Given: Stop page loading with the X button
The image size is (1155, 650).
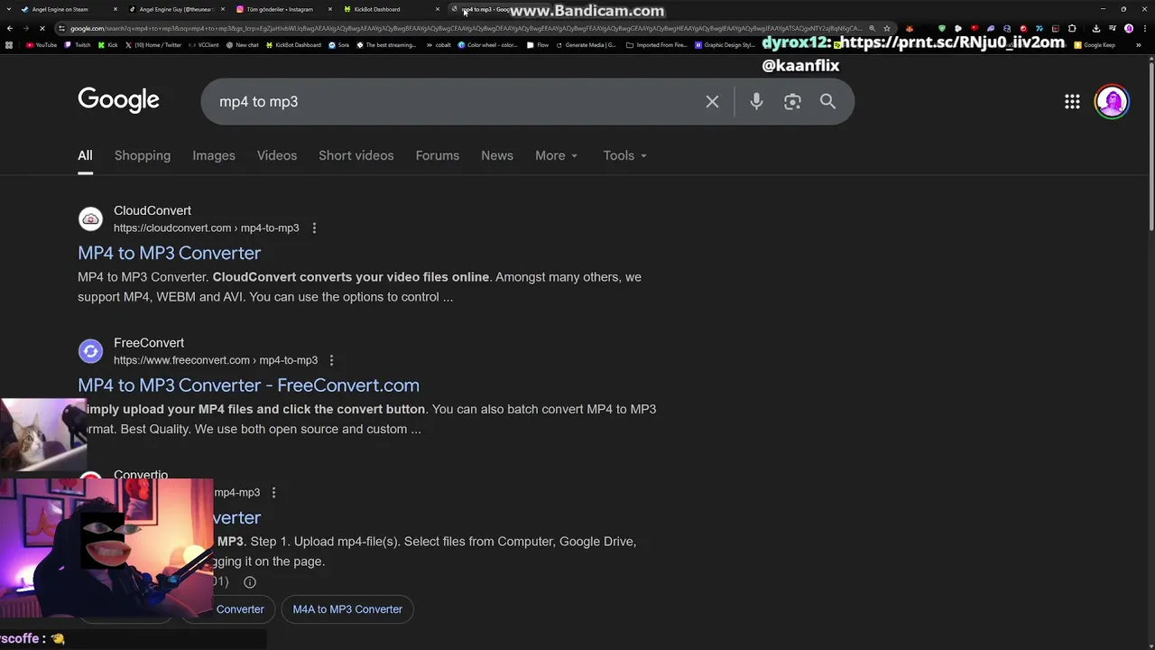Looking at the screenshot, I should click(x=42, y=29).
